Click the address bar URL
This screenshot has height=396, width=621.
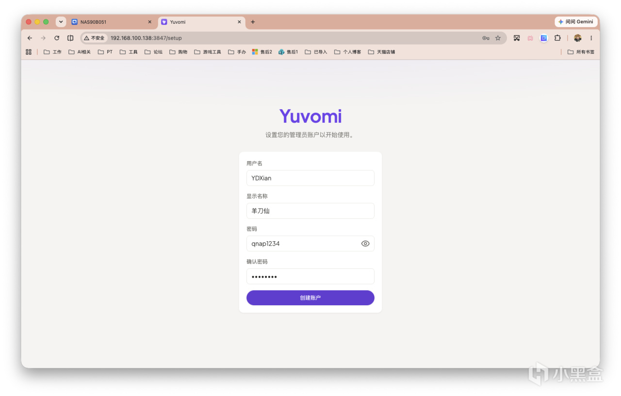click(146, 38)
